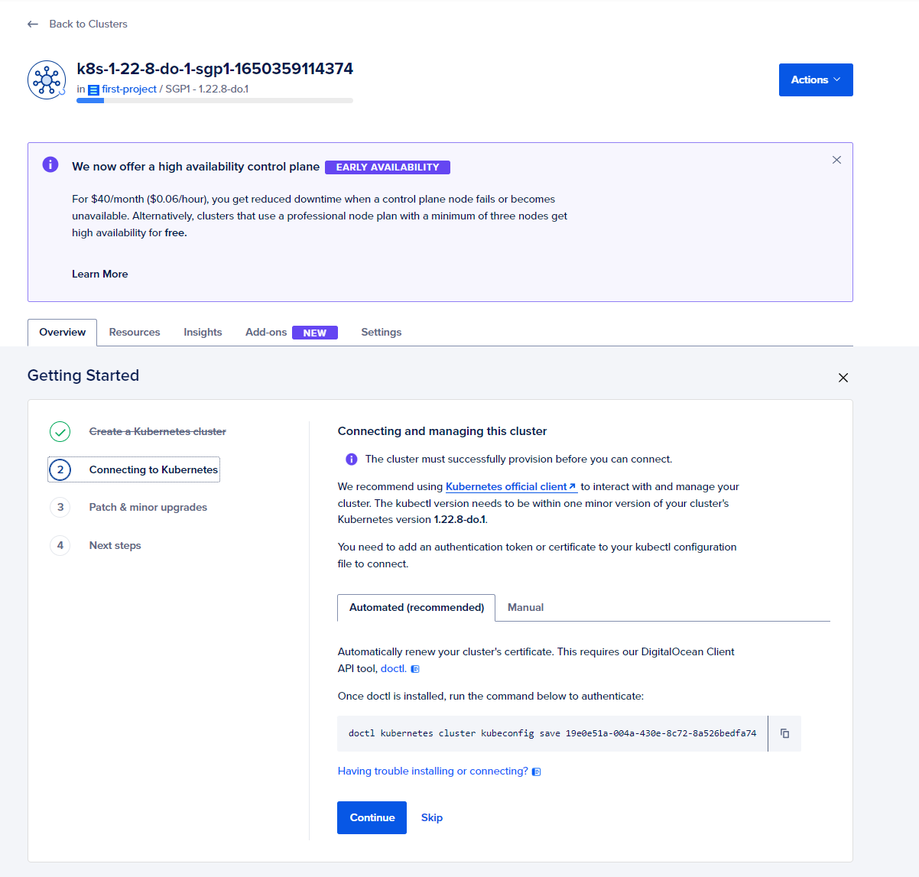Select Create a Kubernetes cluster step
The image size is (919, 877).
157,432
